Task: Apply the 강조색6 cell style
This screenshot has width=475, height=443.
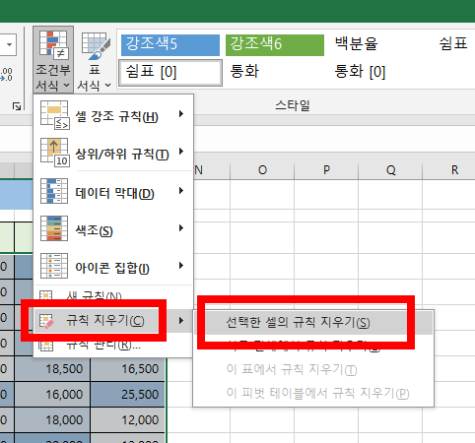Action: point(275,45)
